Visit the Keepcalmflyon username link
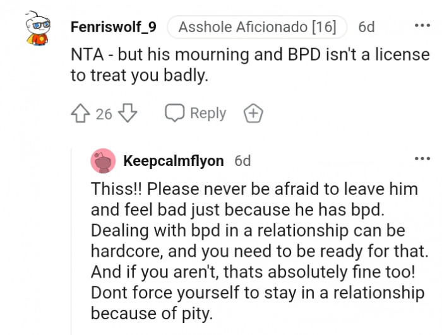This screenshot has height=335, width=442. click(174, 161)
